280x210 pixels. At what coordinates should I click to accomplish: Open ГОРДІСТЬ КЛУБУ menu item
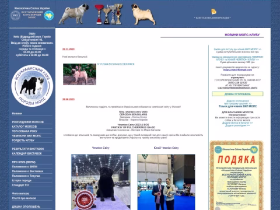click(x=23, y=141)
